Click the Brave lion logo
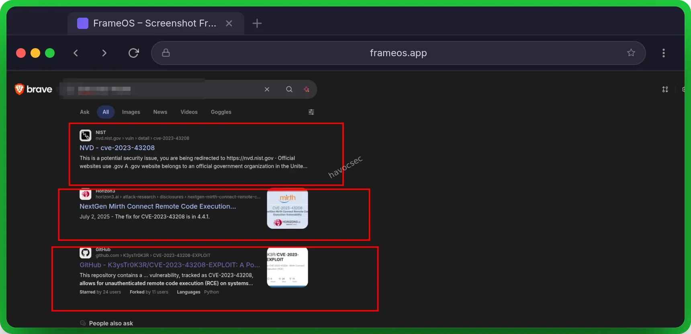 [x=19, y=89]
